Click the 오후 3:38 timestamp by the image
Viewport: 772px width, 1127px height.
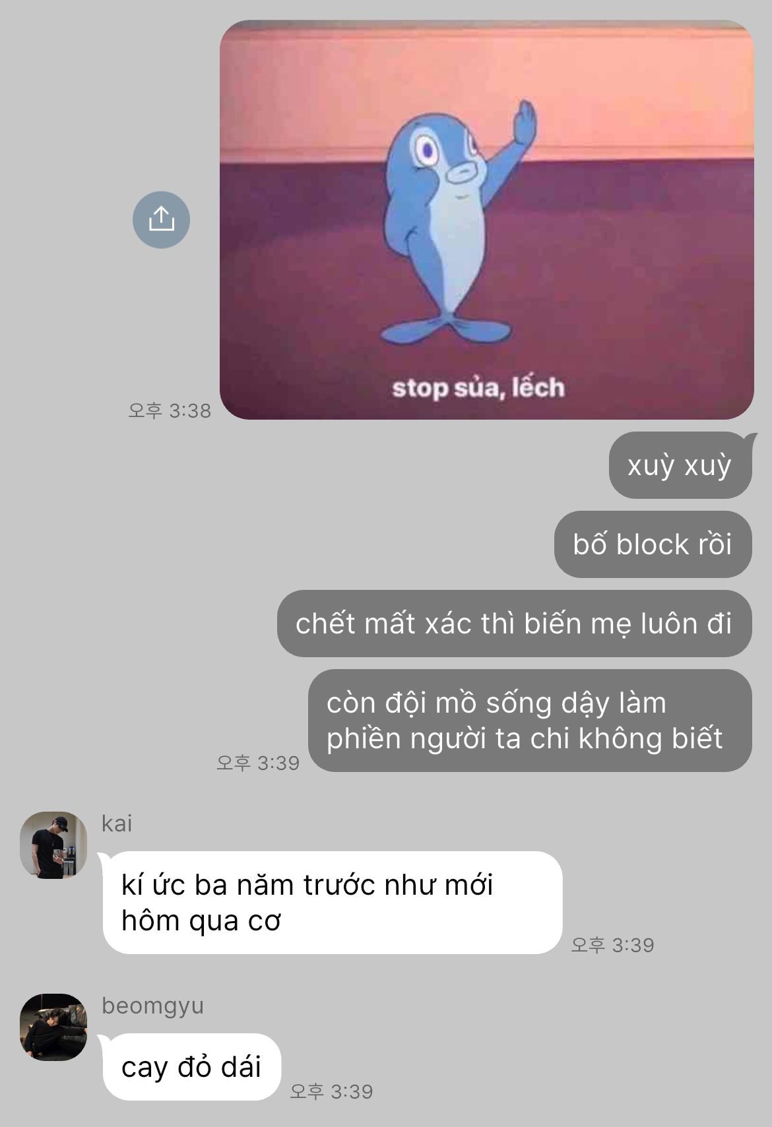[x=170, y=410]
